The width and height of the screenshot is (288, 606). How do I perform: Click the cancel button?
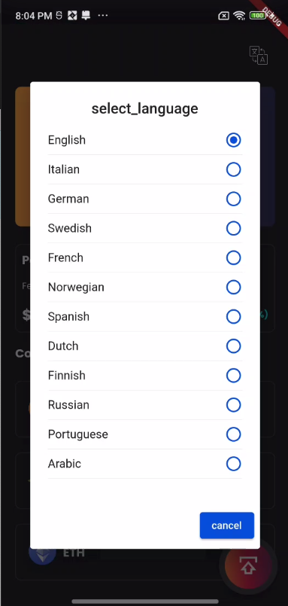226,525
